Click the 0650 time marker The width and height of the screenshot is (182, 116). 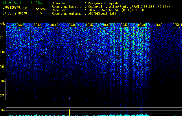tap(176, 25)
